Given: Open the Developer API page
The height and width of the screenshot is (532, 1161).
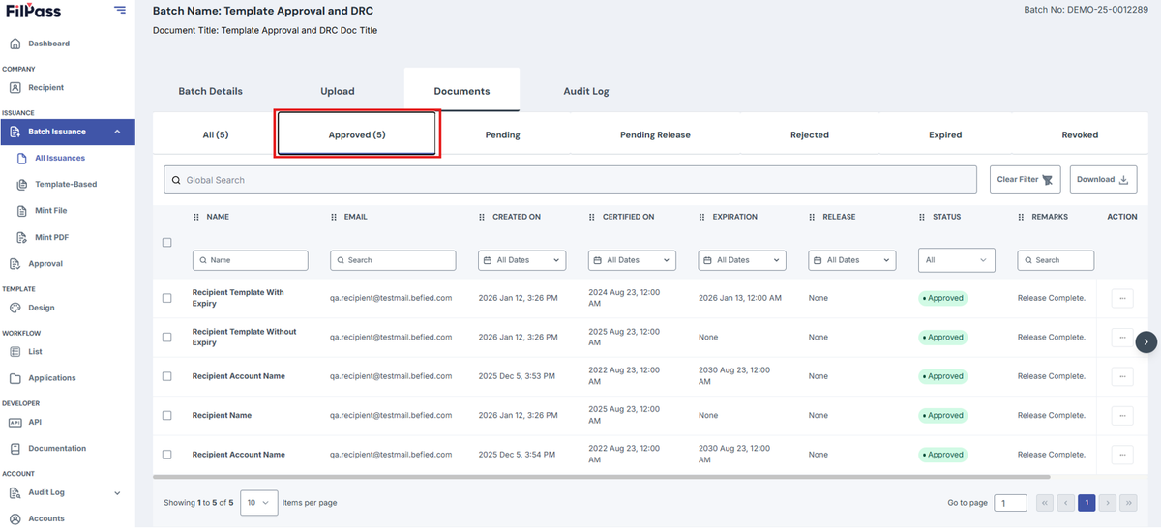Looking at the screenshot, I should pyautogui.click(x=35, y=422).
